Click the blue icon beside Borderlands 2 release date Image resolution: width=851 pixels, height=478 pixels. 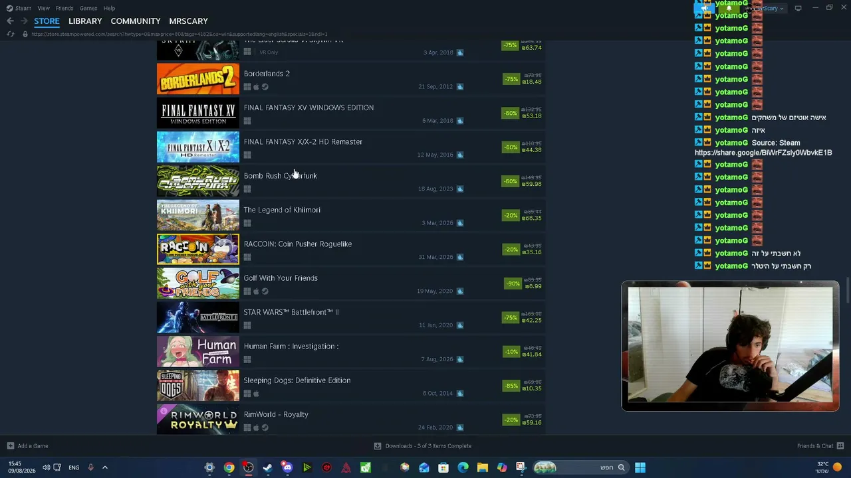pyautogui.click(x=459, y=86)
